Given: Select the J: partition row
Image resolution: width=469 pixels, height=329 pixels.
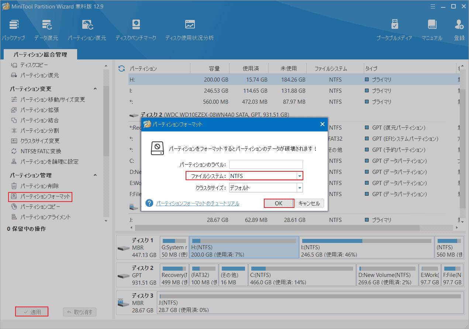Looking at the screenshot, I should pos(293,220).
